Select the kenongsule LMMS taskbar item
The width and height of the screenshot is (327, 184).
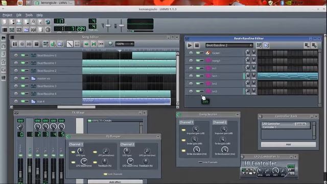click(x=54, y=3)
